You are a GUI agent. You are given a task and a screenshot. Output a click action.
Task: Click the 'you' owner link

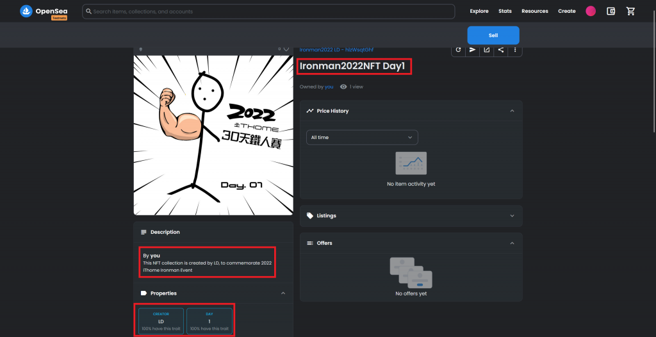click(x=329, y=86)
